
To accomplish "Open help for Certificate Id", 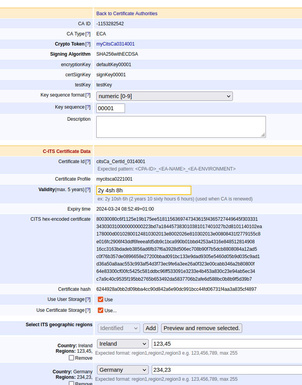I will [x=88, y=162].
